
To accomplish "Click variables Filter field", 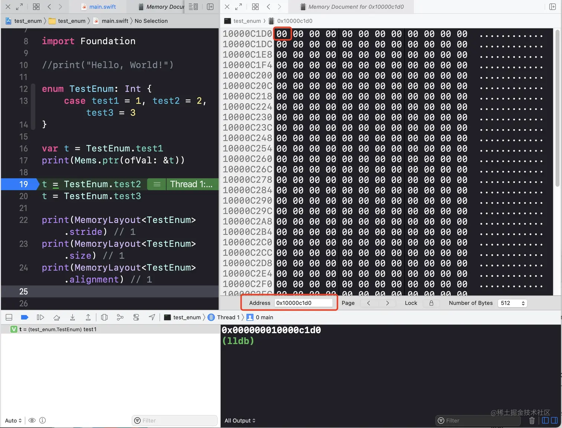I will (x=175, y=421).
